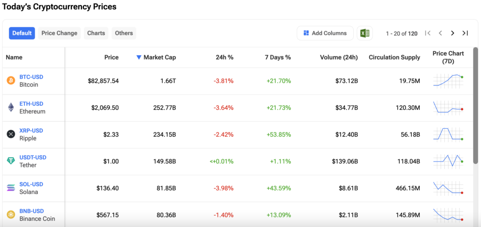Select the Others tab
This screenshot has width=481, height=227.
124,33
